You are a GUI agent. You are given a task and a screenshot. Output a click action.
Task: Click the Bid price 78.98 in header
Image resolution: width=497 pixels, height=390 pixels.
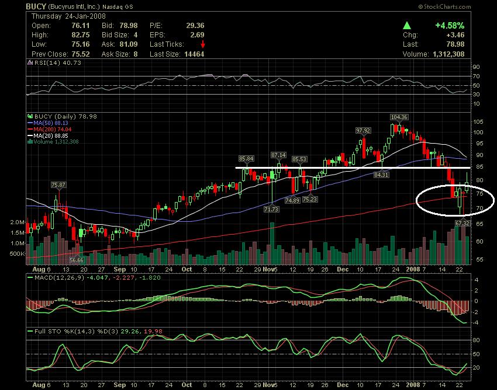[129, 26]
